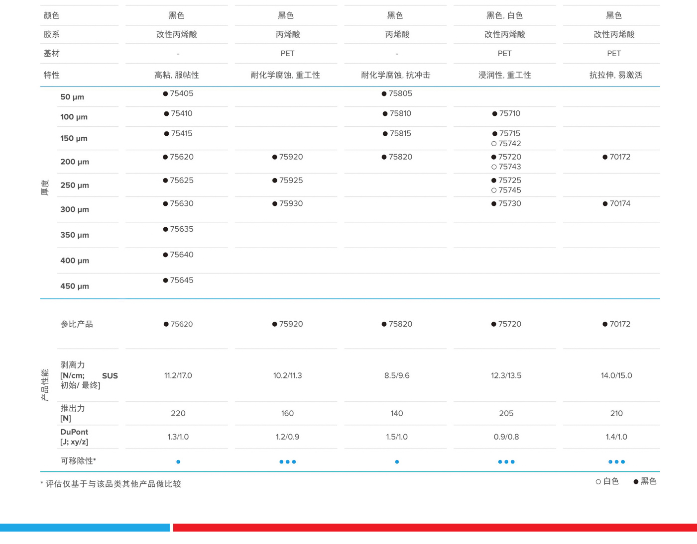Click DuPont value 1.3/1.0
The image size is (697, 544).
[x=178, y=437]
